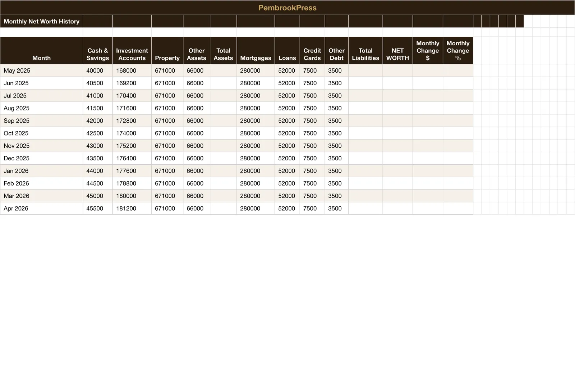Select the Feb 2026 month cell
This screenshot has height=370, width=575.
[42, 183]
